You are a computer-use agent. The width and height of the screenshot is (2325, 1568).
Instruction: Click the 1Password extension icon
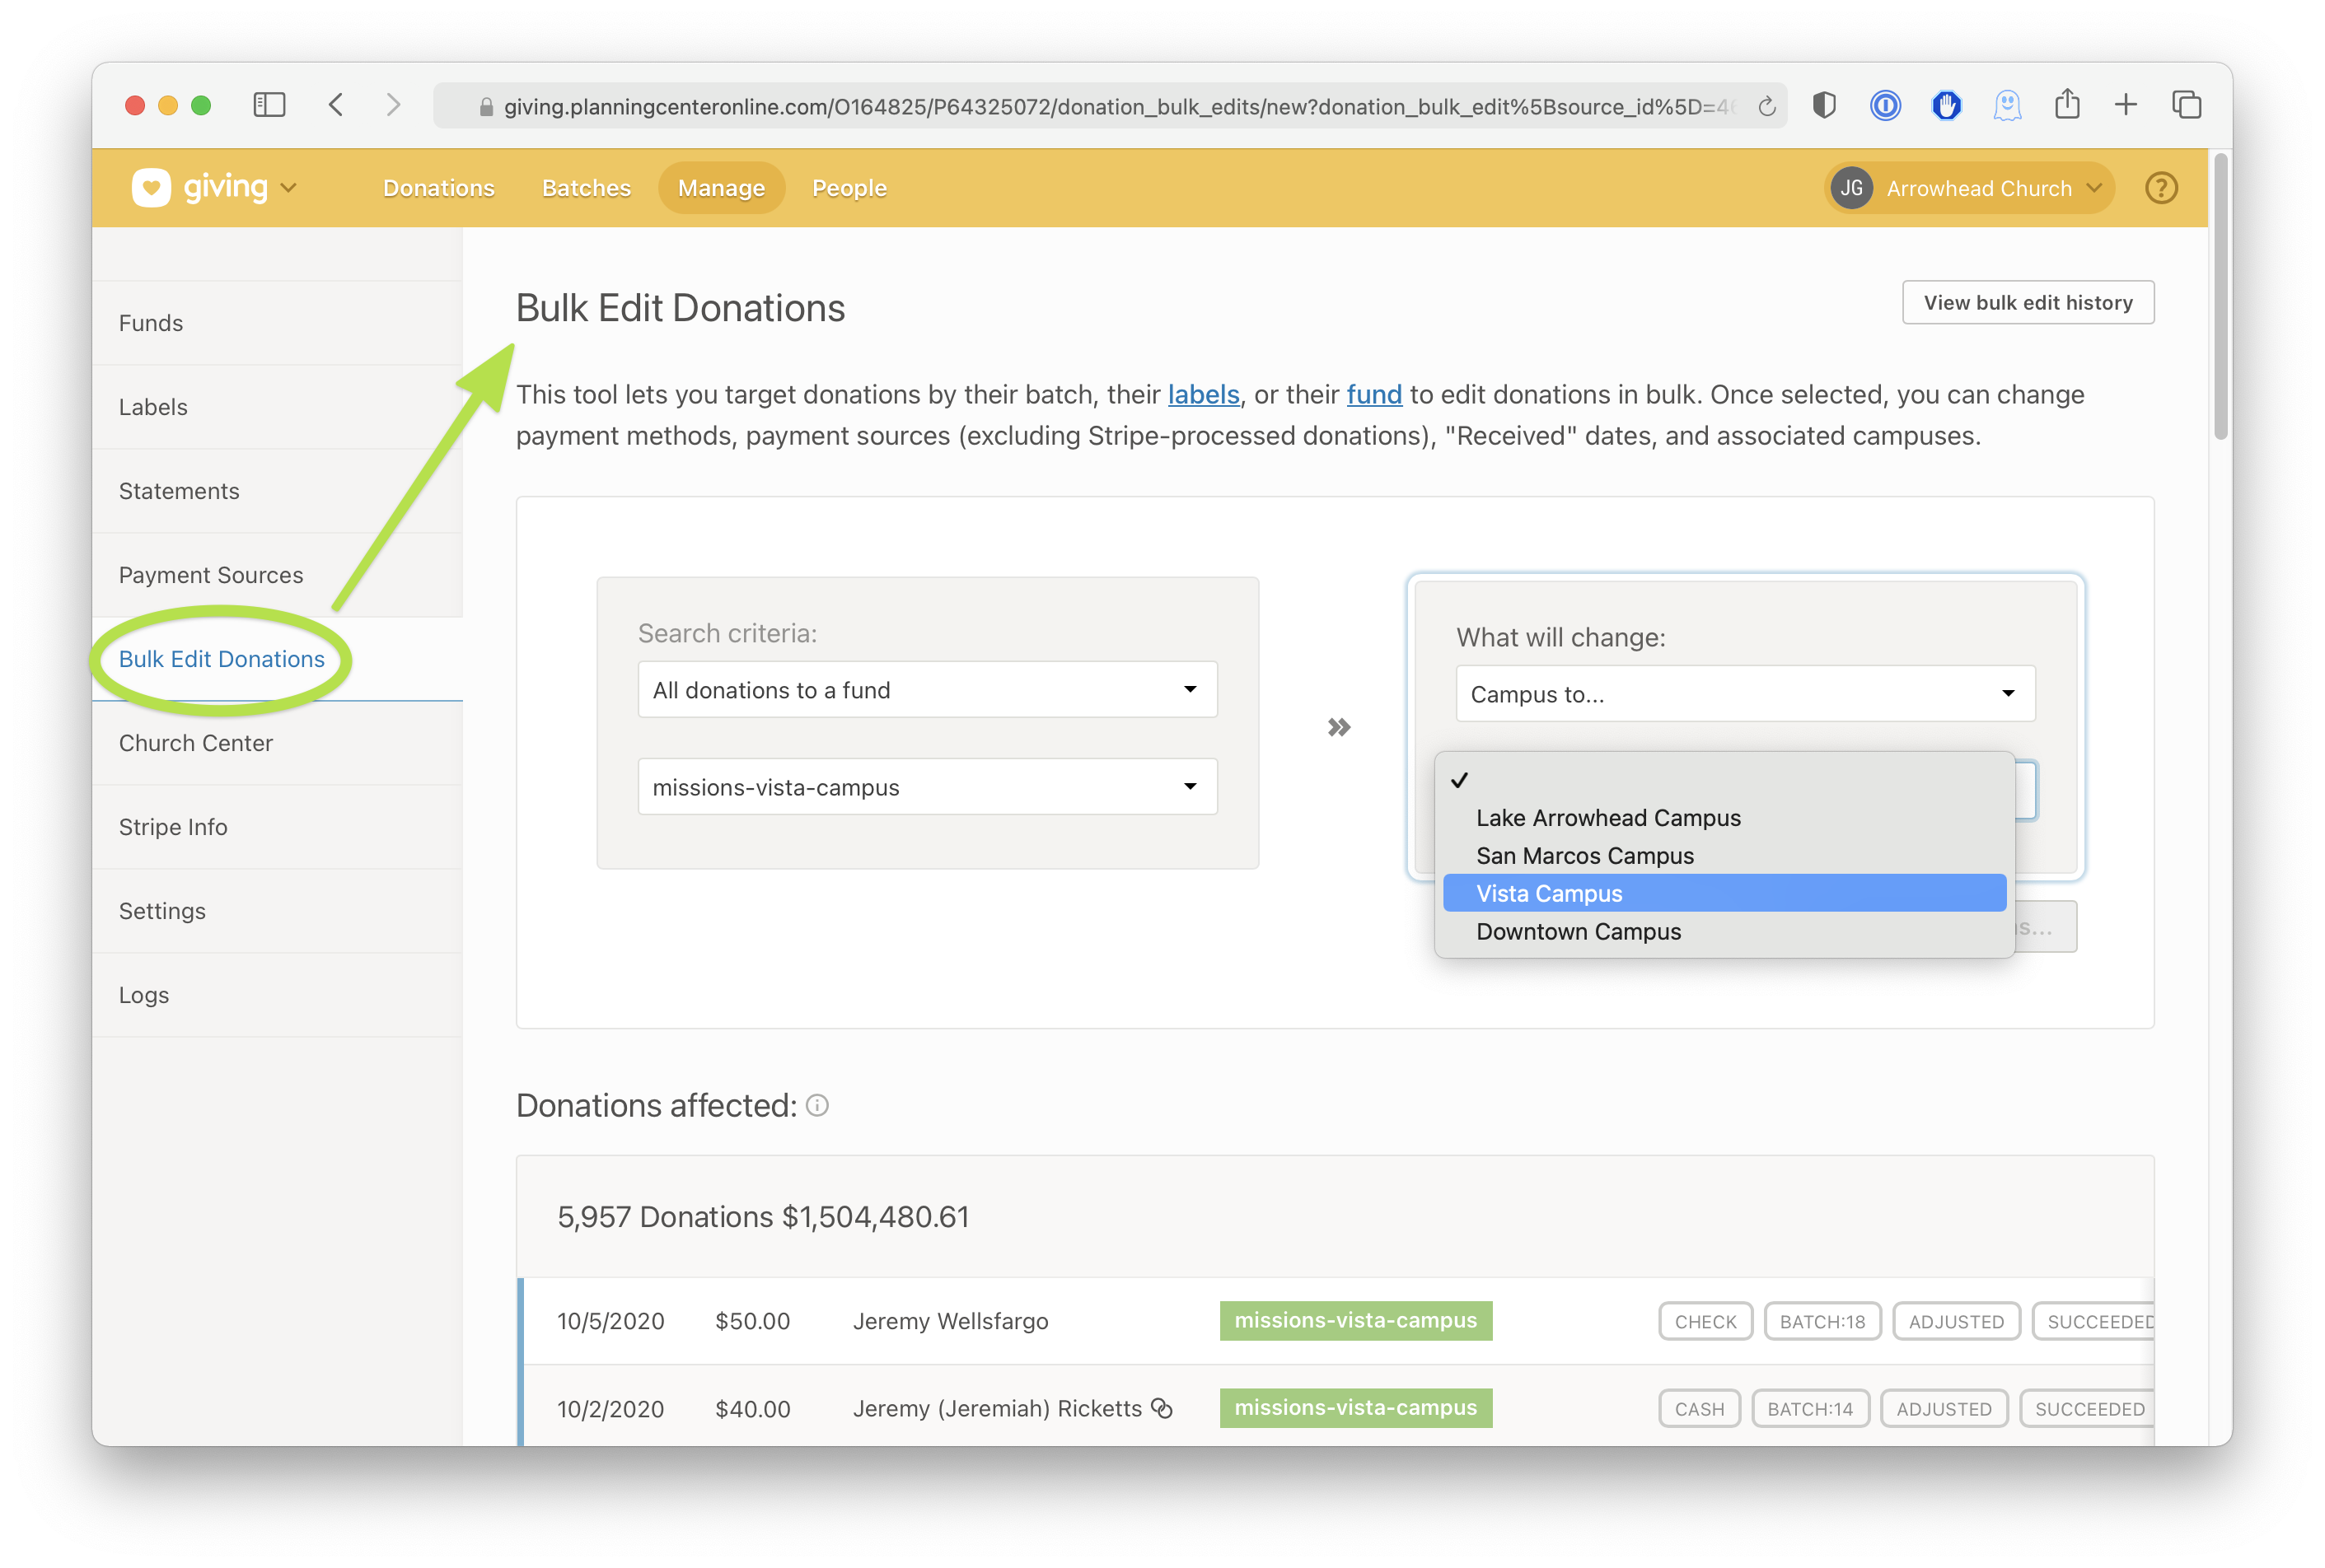click(x=1885, y=105)
